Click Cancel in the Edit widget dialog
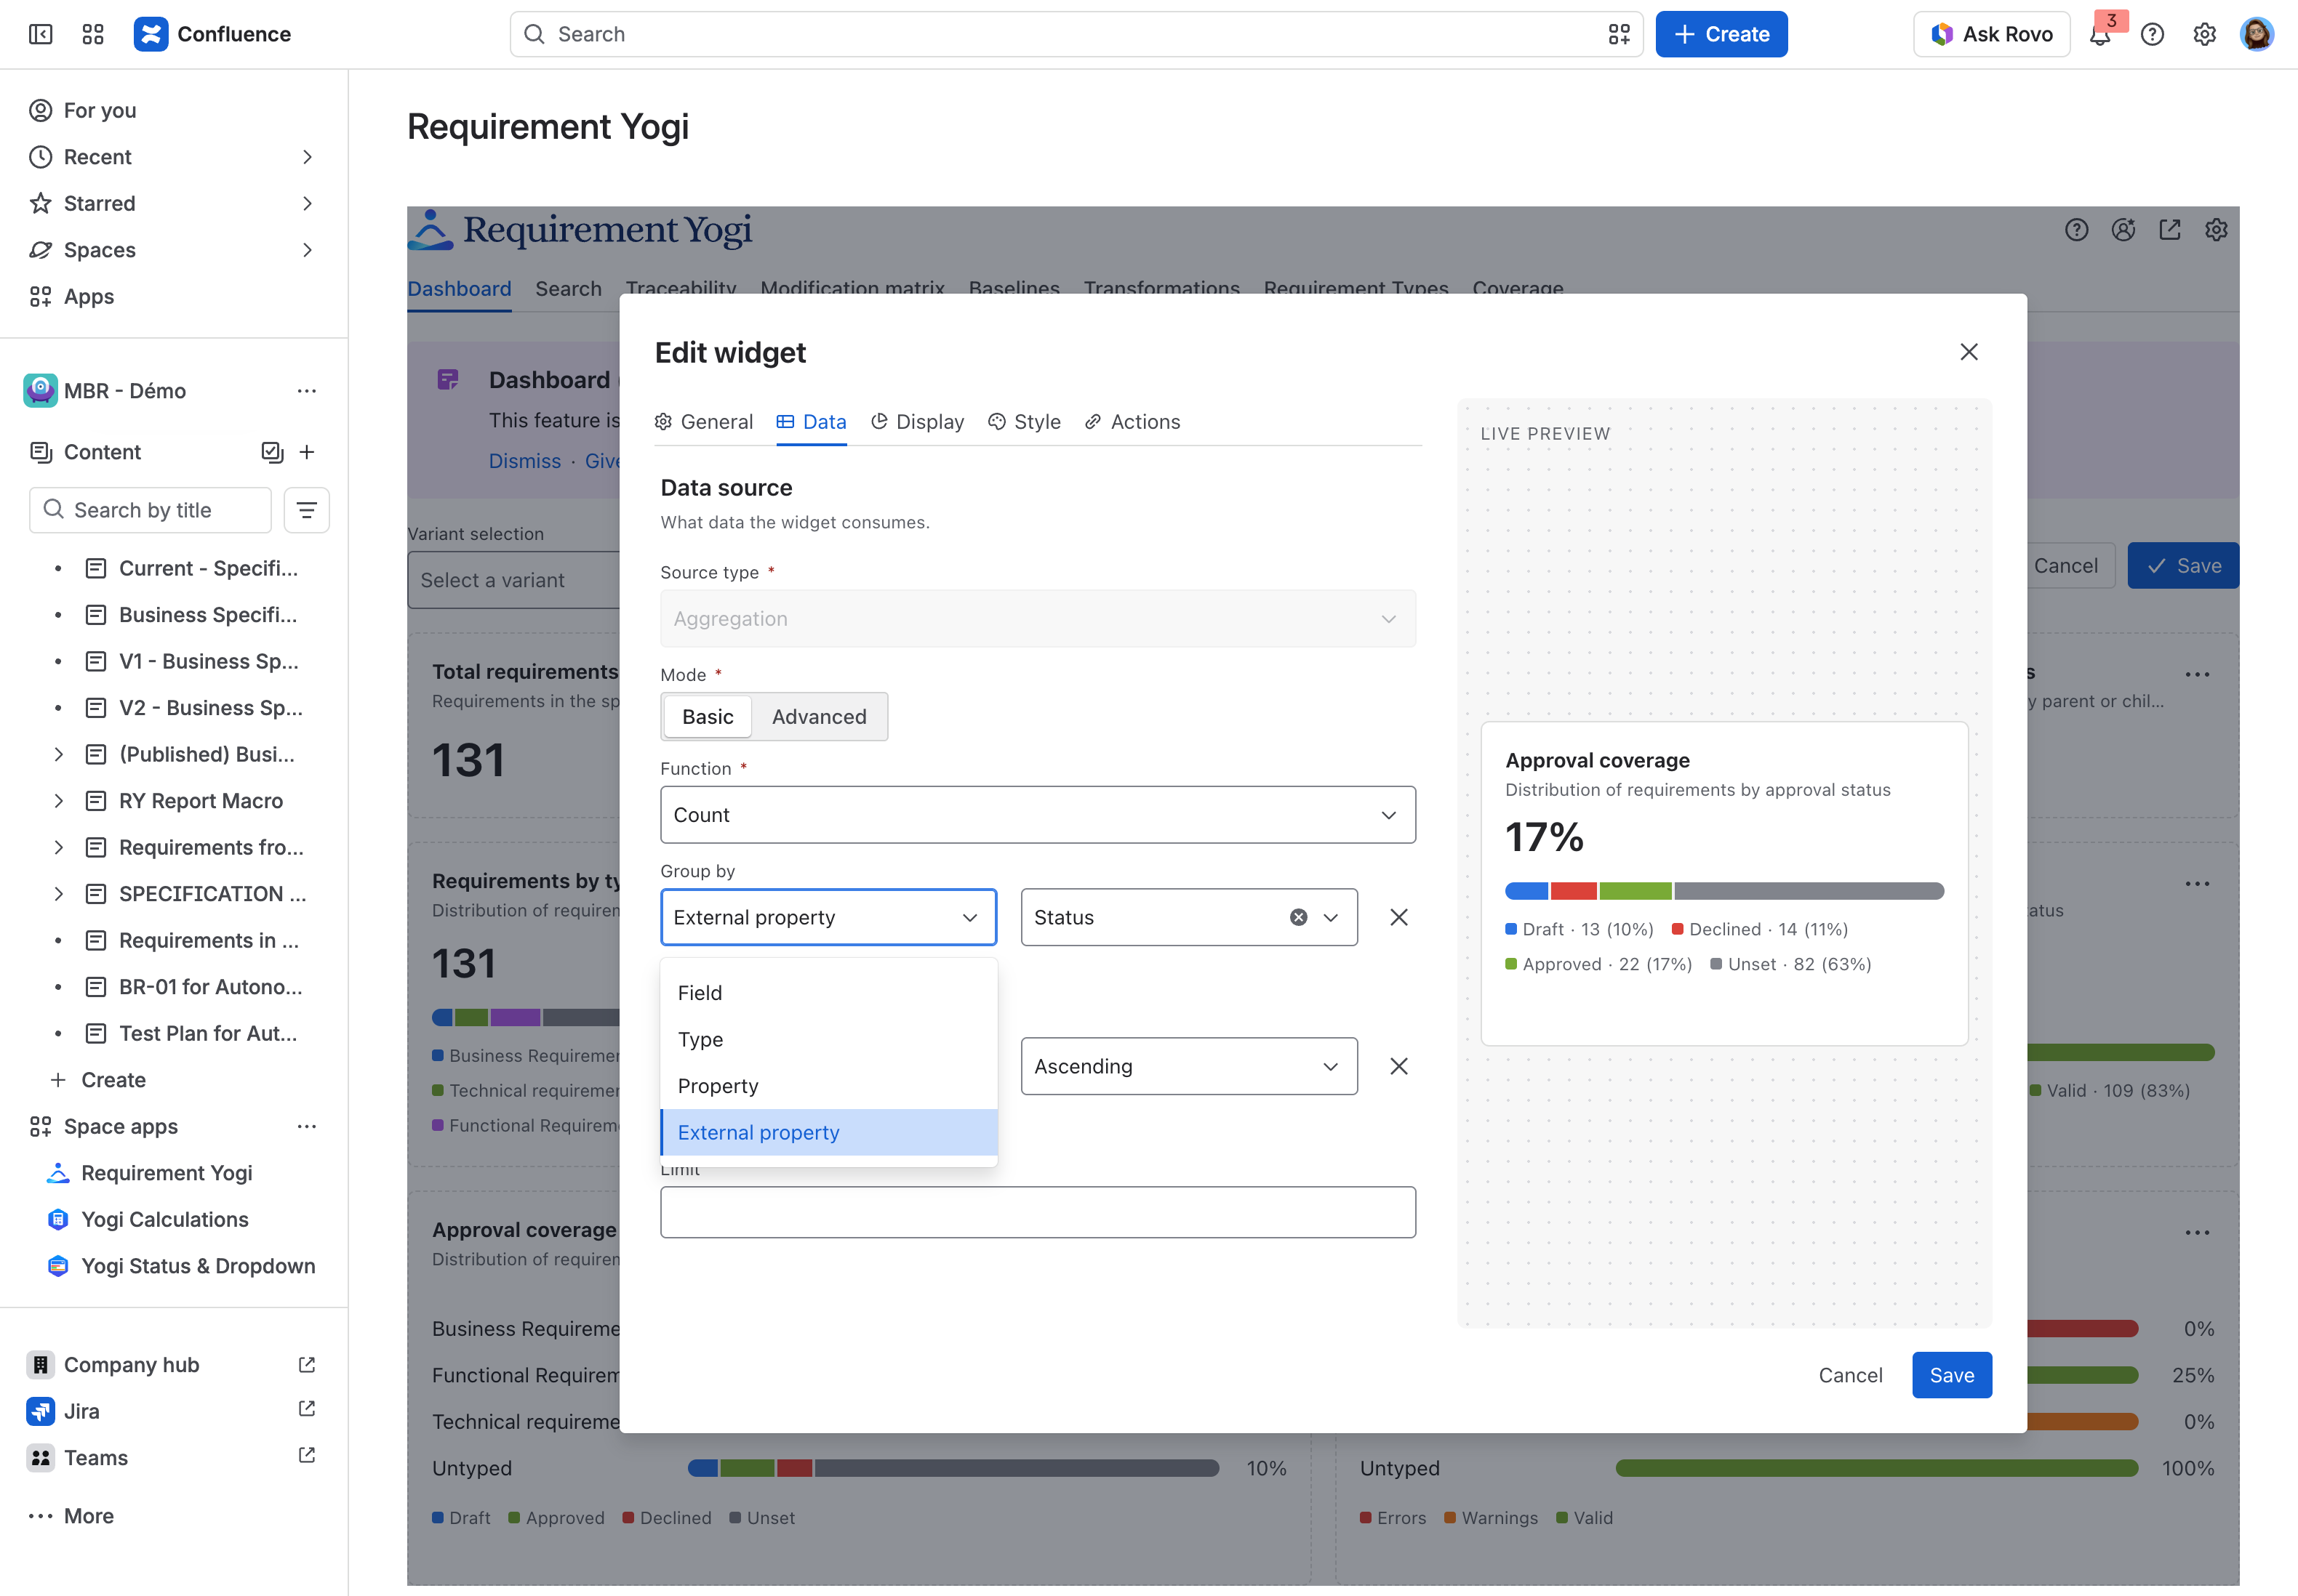2298x1596 pixels. (1850, 1375)
